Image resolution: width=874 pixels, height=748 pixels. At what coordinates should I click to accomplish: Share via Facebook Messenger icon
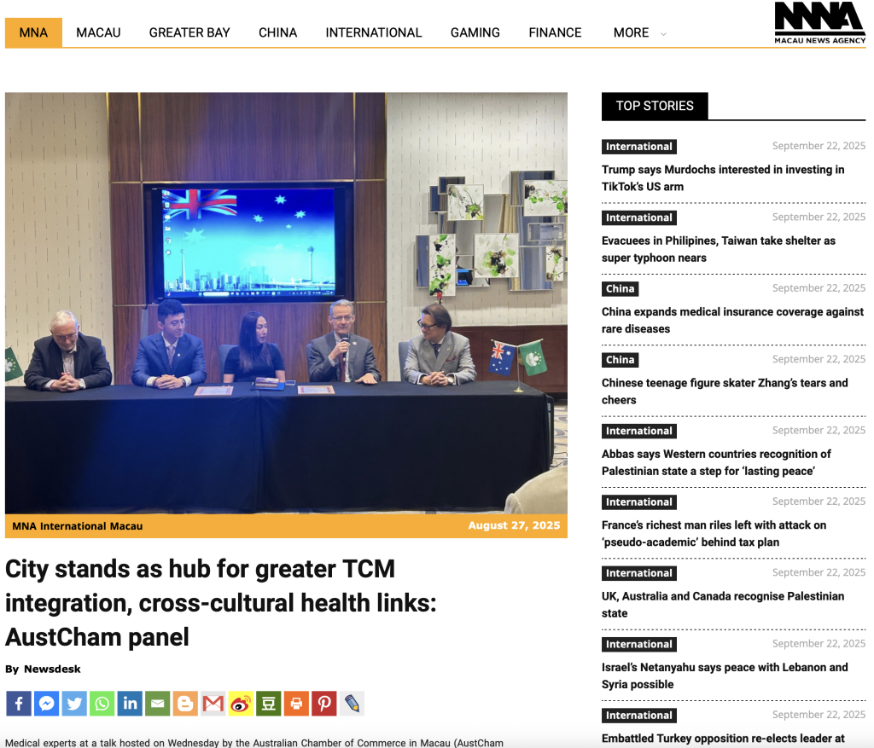tap(46, 704)
